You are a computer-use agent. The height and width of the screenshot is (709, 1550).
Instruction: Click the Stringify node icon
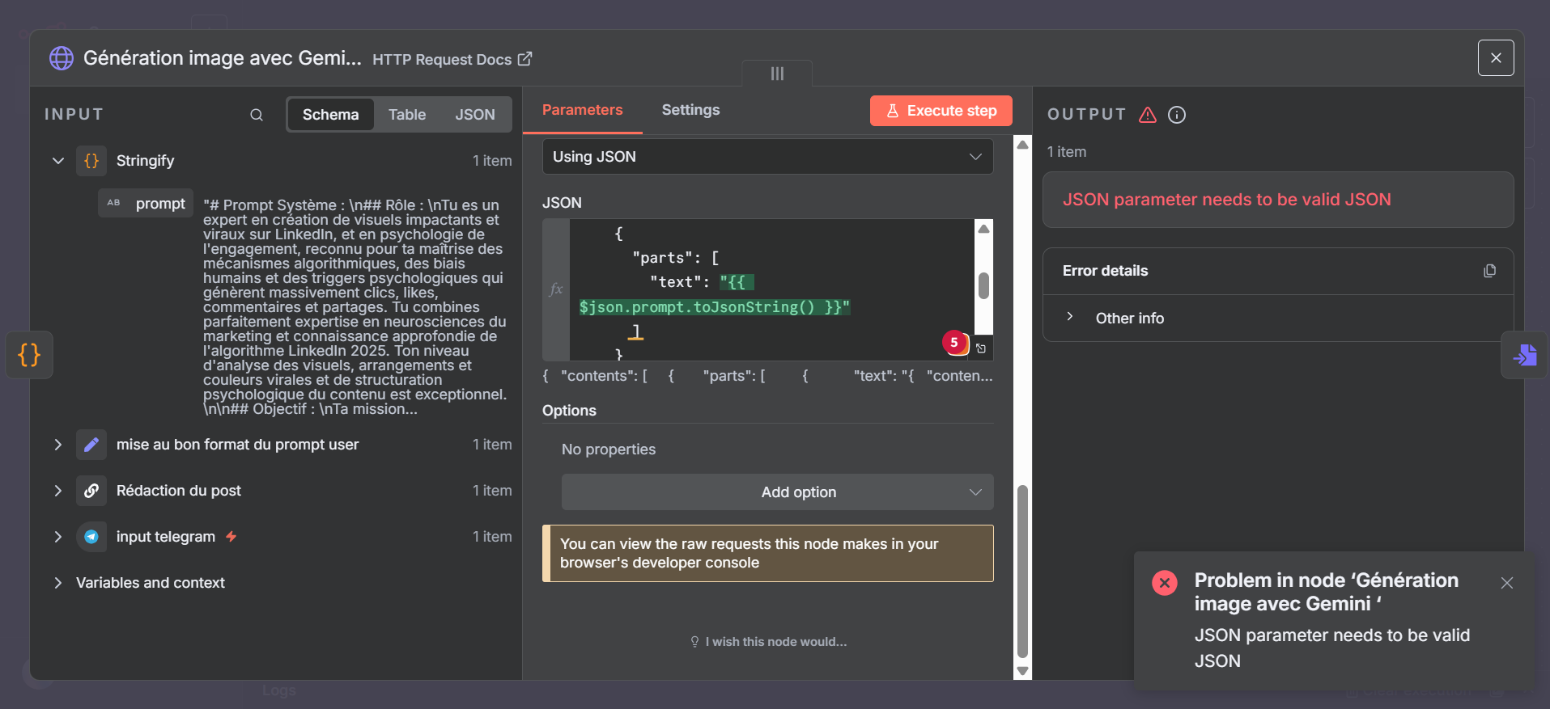coord(91,161)
